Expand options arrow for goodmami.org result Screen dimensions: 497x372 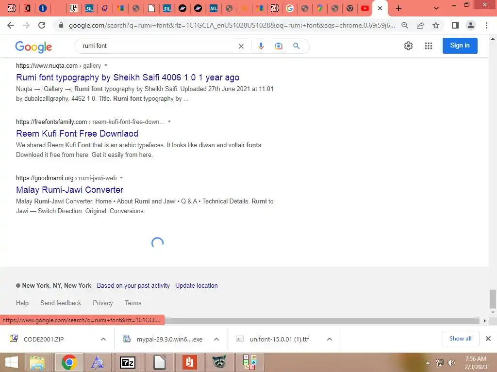point(121,178)
